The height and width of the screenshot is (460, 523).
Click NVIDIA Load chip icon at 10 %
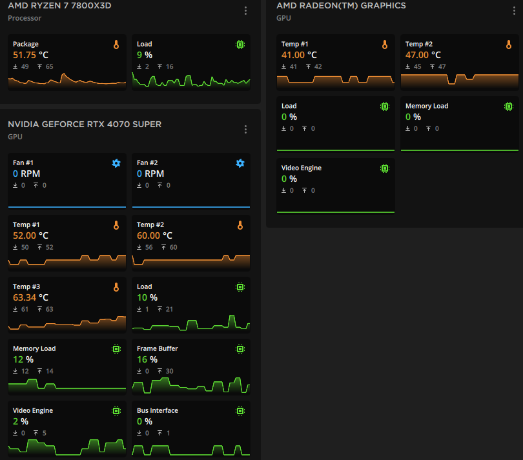pyautogui.click(x=240, y=287)
